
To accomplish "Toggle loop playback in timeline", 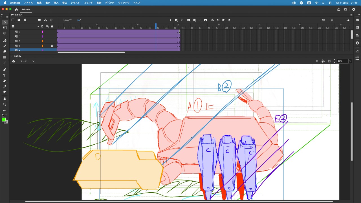I will tap(212, 20).
